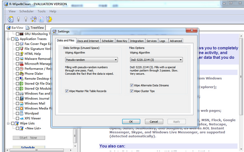The height and width of the screenshot is (152, 244).
Task: Switch to the Docs and Internet tab
Action: [x=88, y=41]
